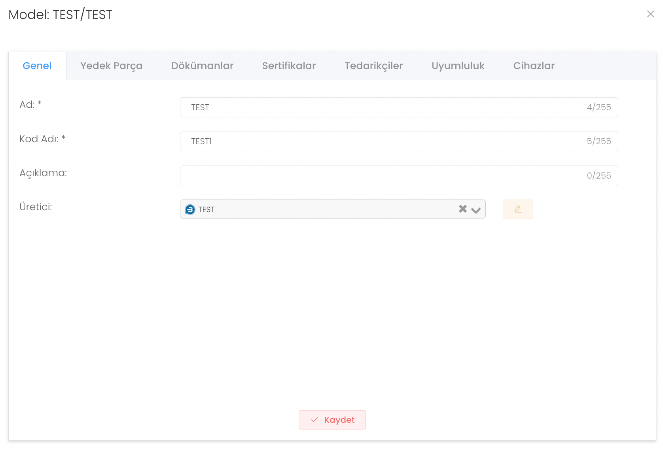Switch to the Genel tab
This screenshot has height=452, width=663.
(37, 66)
